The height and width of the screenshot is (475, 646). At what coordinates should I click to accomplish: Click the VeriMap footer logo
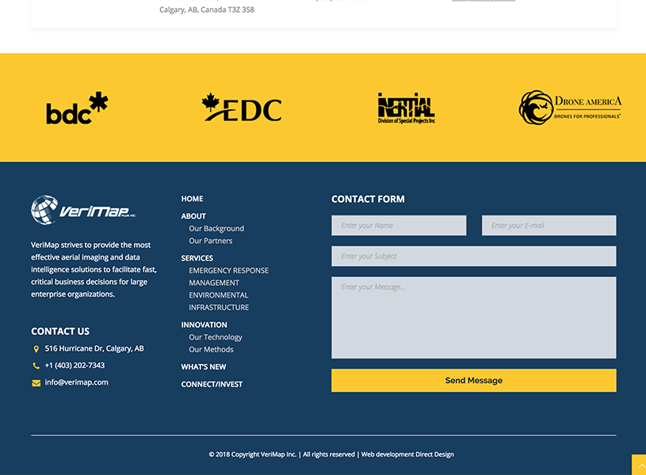84,210
